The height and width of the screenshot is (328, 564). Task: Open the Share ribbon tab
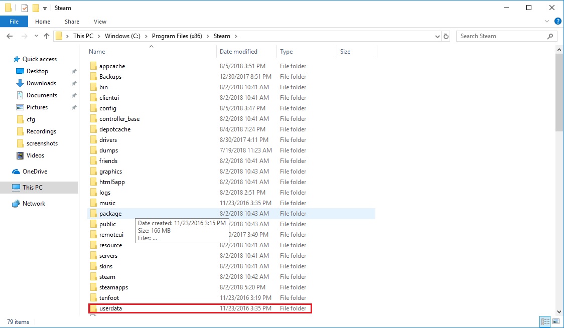[x=72, y=22]
